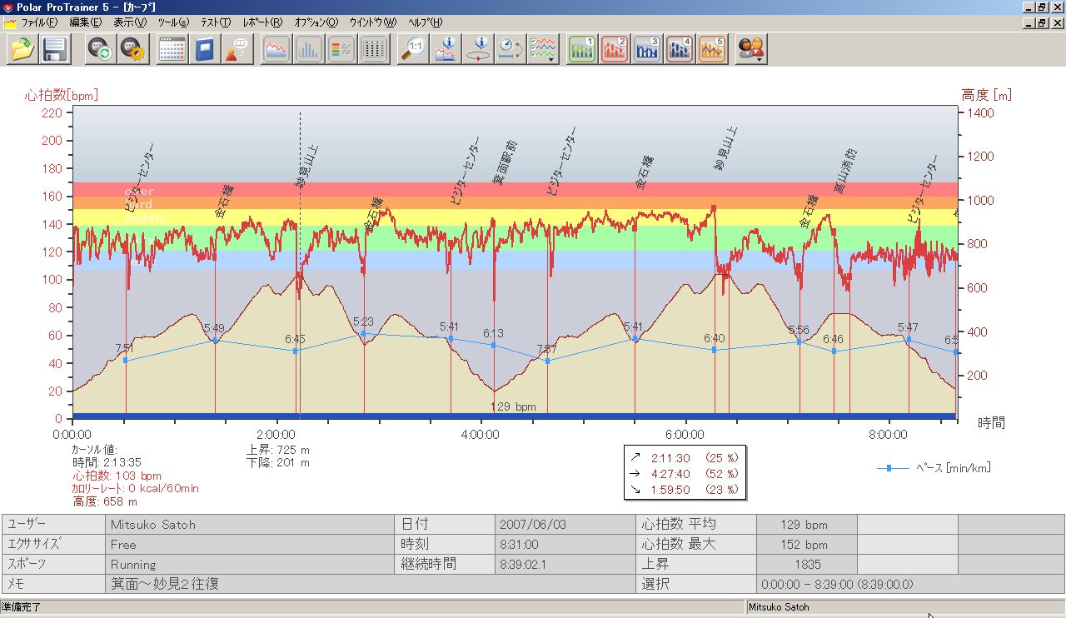This screenshot has height=618, width=1066.
Task: Click the 5:56 pace point
Action: coord(799,341)
